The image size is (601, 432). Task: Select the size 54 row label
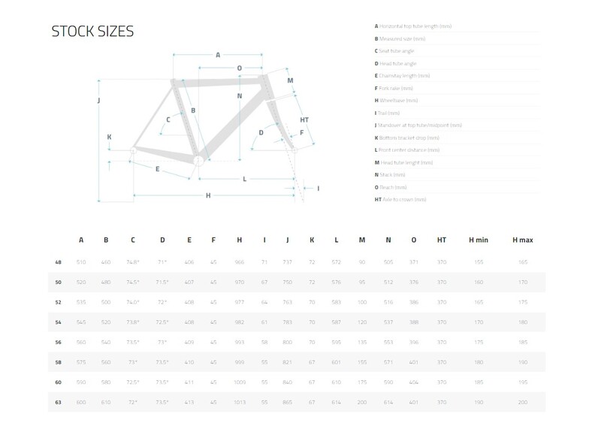(x=59, y=322)
